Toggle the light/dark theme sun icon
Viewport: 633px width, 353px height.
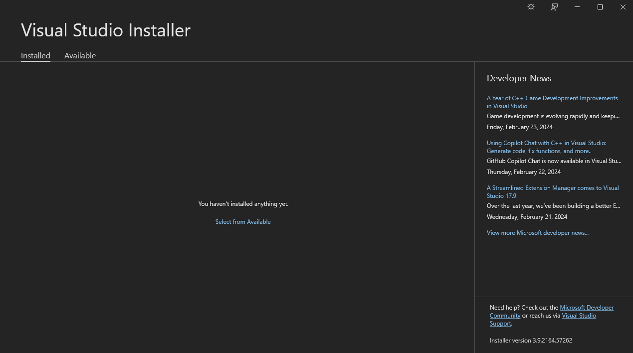(x=531, y=7)
